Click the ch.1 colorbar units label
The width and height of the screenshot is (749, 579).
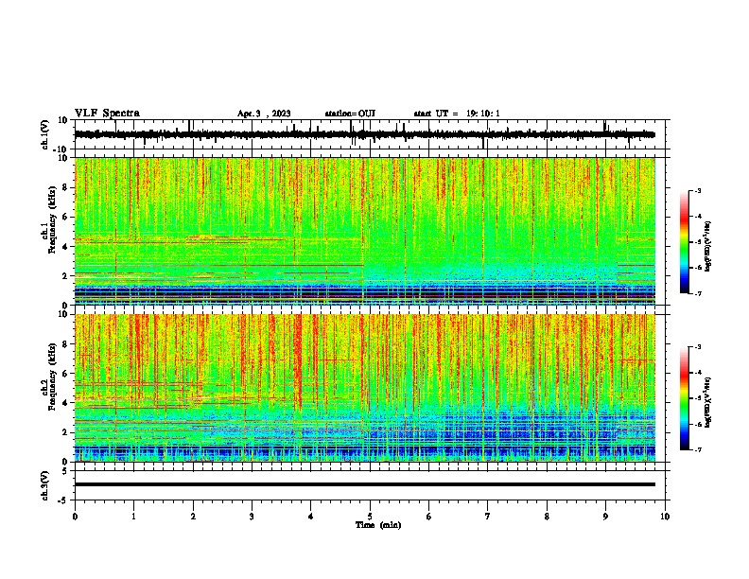(x=708, y=246)
